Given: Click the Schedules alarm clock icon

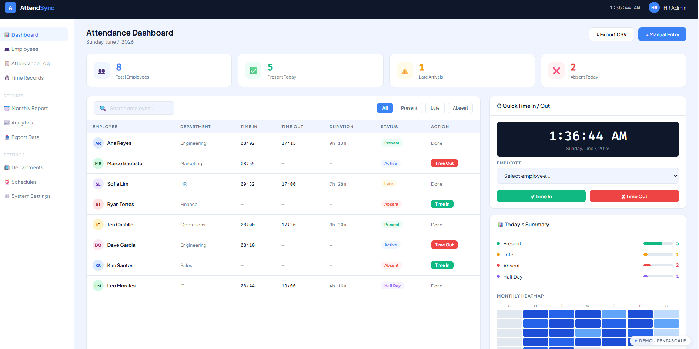Looking at the screenshot, I should point(7,182).
